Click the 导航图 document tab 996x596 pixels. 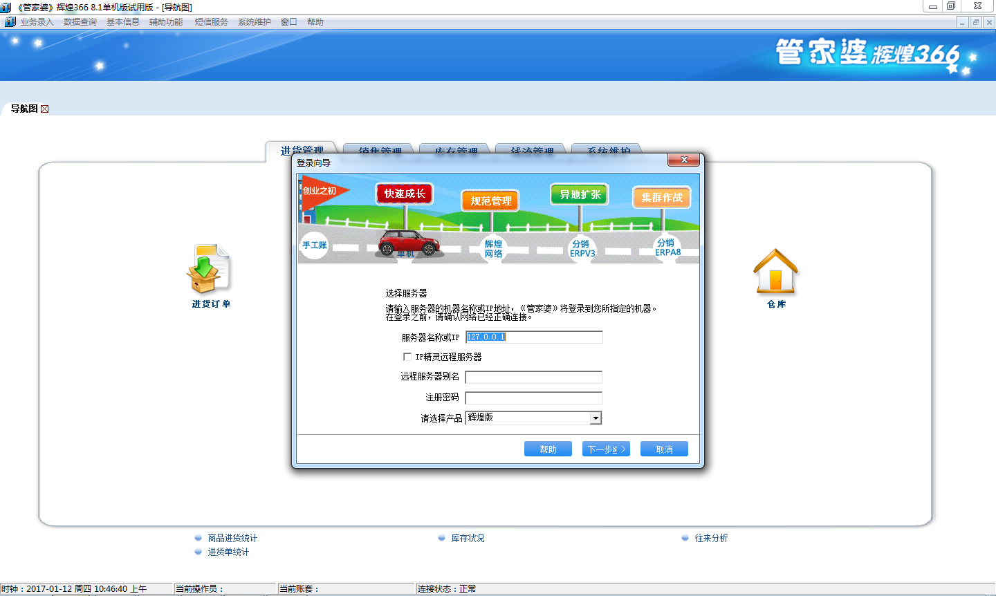pos(24,109)
